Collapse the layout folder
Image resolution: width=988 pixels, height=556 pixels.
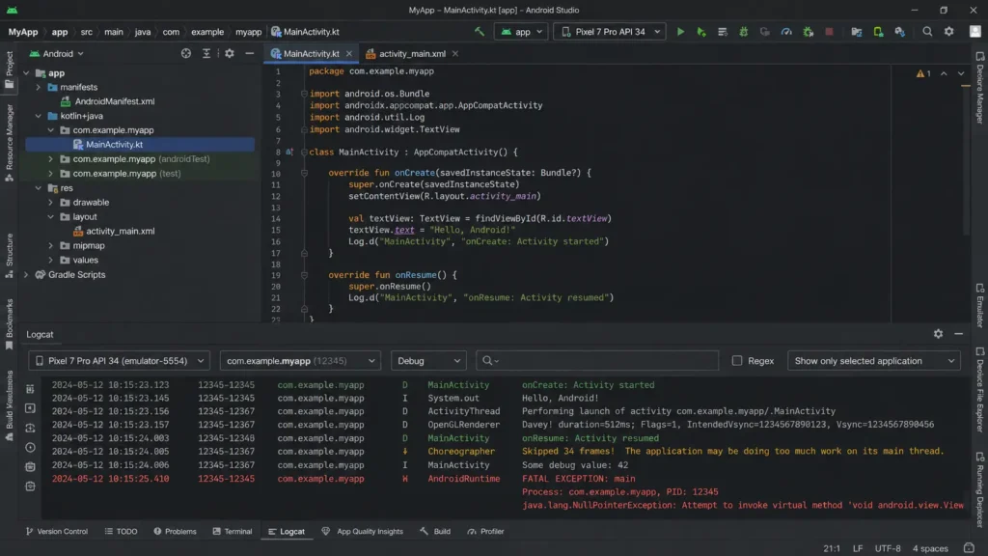50,217
